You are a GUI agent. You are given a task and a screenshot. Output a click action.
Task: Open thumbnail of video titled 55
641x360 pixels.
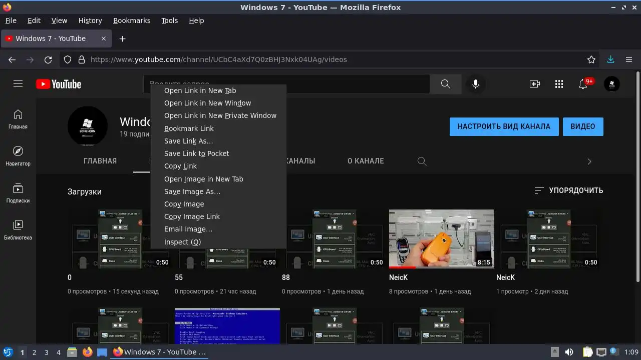[227, 258]
